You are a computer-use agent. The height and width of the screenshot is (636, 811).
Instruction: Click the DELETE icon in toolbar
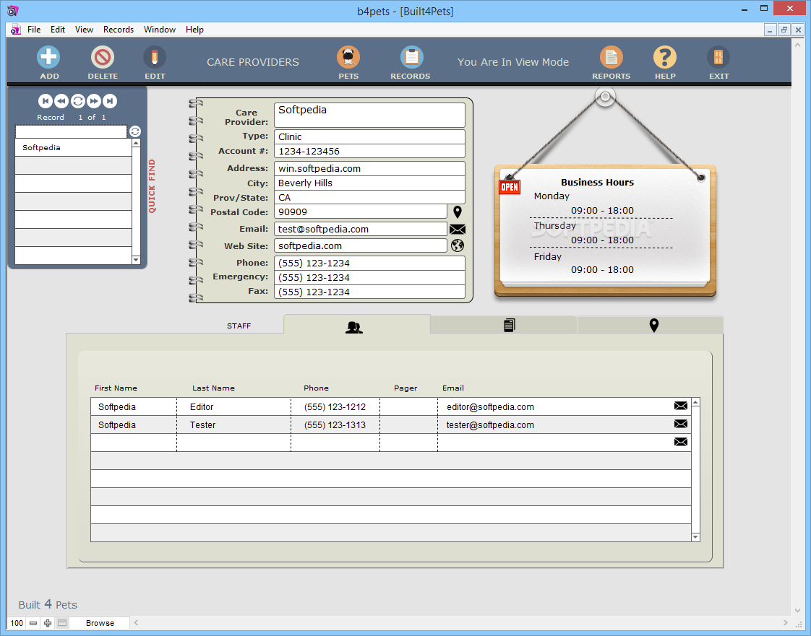[x=103, y=57]
